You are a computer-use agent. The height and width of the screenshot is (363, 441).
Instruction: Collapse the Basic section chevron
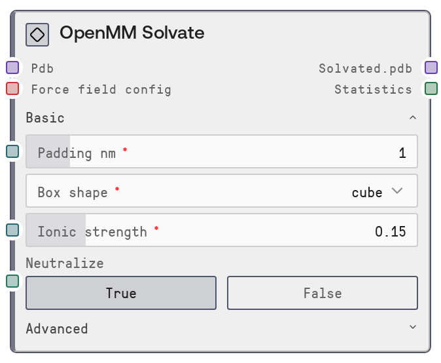(x=412, y=118)
